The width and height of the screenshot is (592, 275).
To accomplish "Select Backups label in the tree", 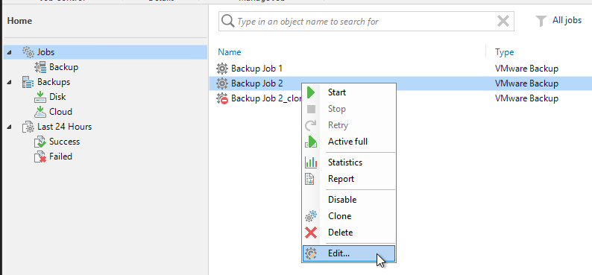I will (54, 82).
